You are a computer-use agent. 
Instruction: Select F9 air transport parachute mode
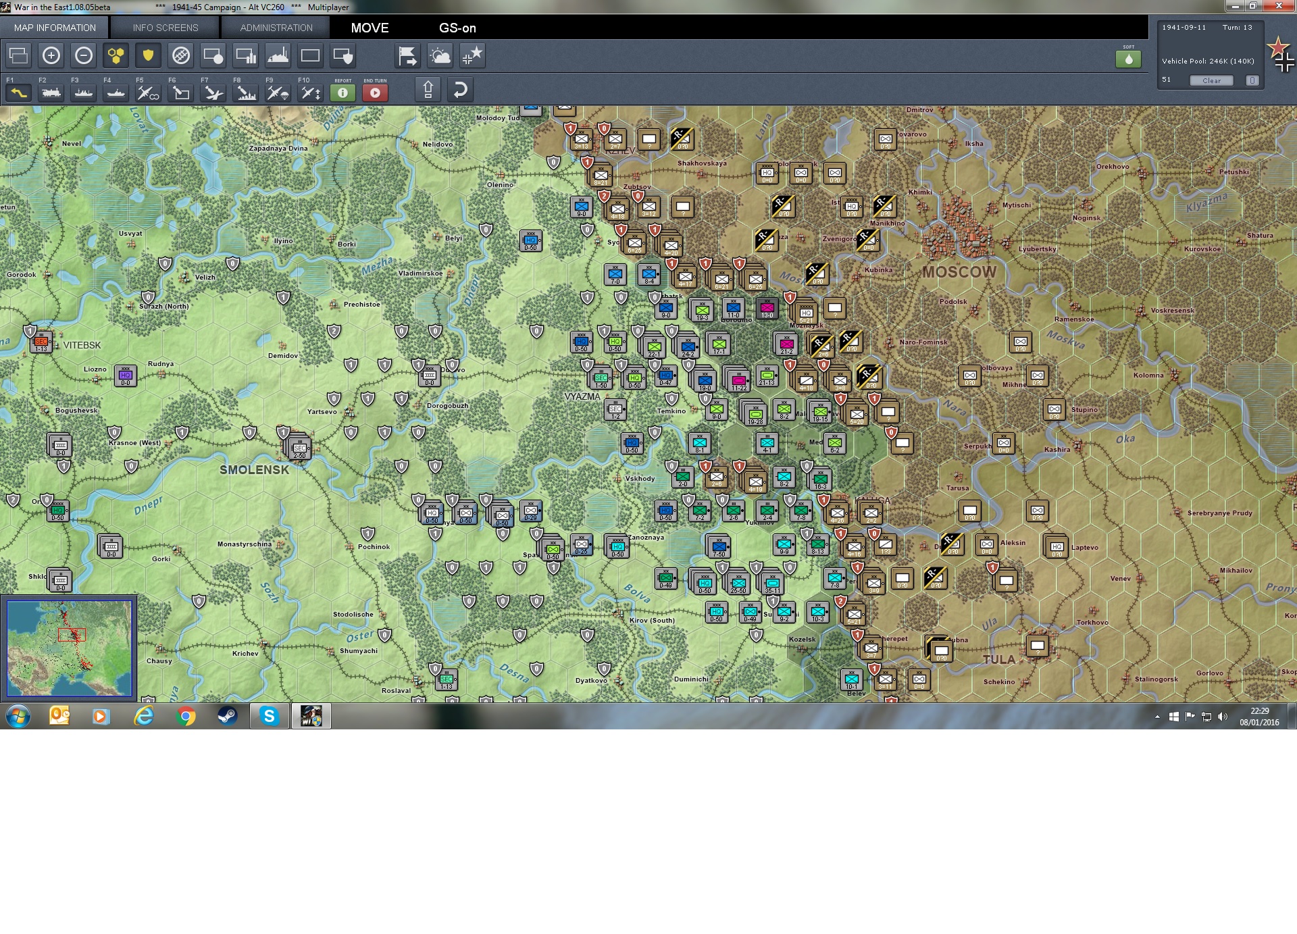pos(278,93)
